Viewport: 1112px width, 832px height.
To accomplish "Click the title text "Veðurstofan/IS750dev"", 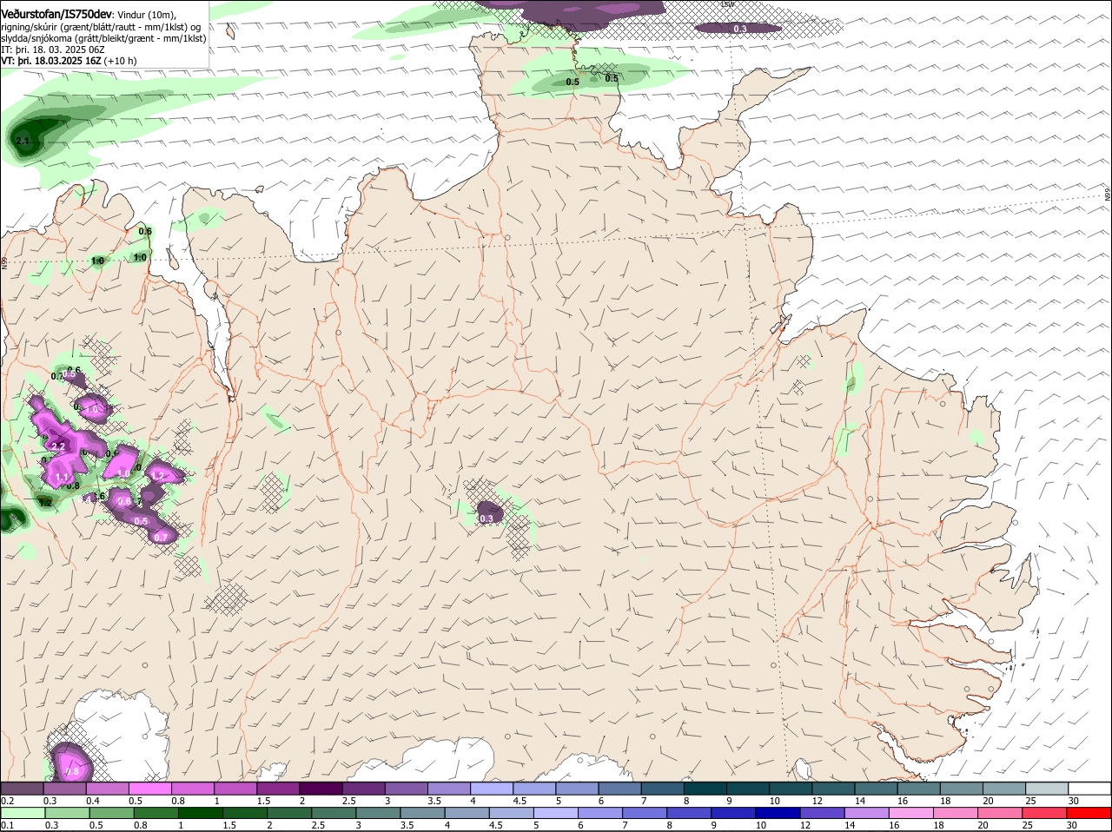I will (x=56, y=13).
